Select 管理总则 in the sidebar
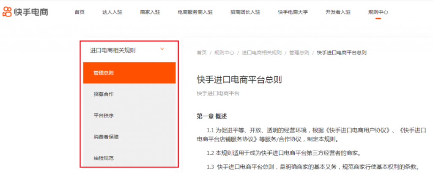The height and width of the screenshot is (173, 433). (129, 73)
